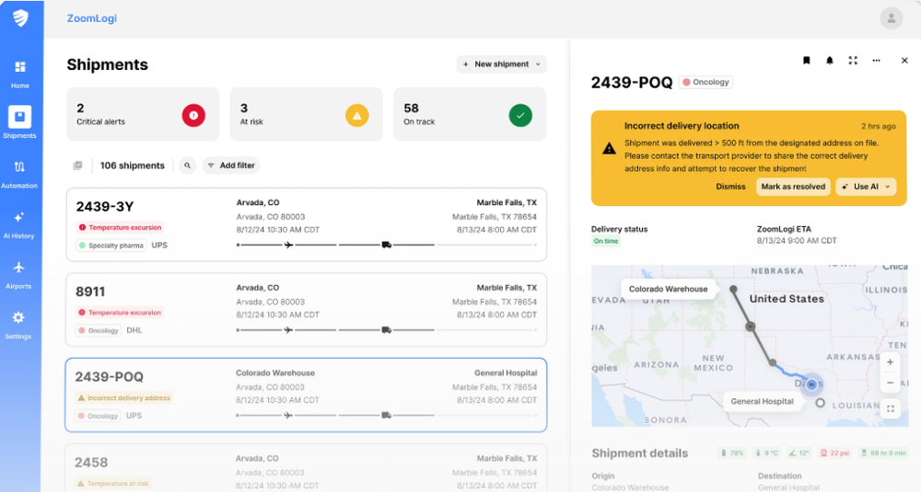
Task: Click the 22 psi pressure indicator
Action: (834, 452)
